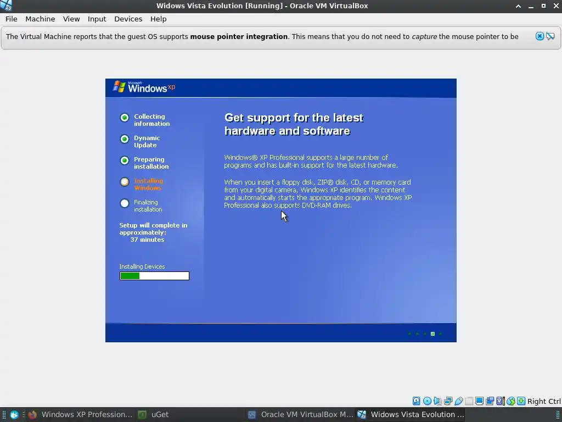Dismiss the mouse pointer integration notification
The image size is (562, 422).
[540, 36]
